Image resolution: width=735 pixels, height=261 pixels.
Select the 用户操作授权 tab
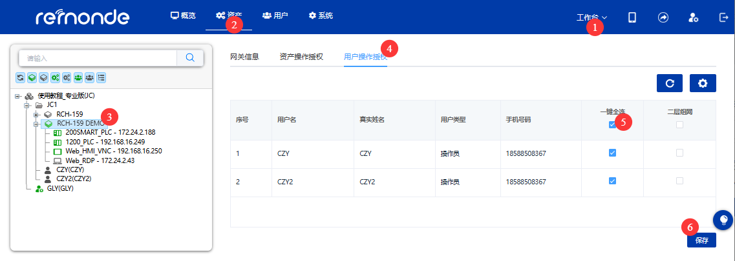366,57
